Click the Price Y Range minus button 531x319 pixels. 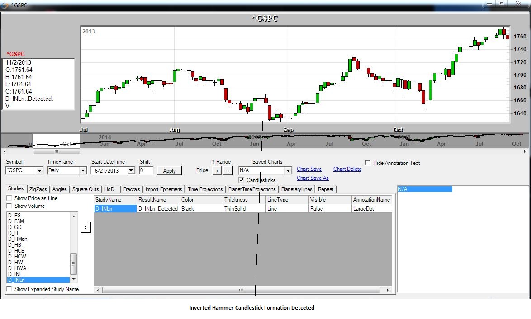[228, 171]
